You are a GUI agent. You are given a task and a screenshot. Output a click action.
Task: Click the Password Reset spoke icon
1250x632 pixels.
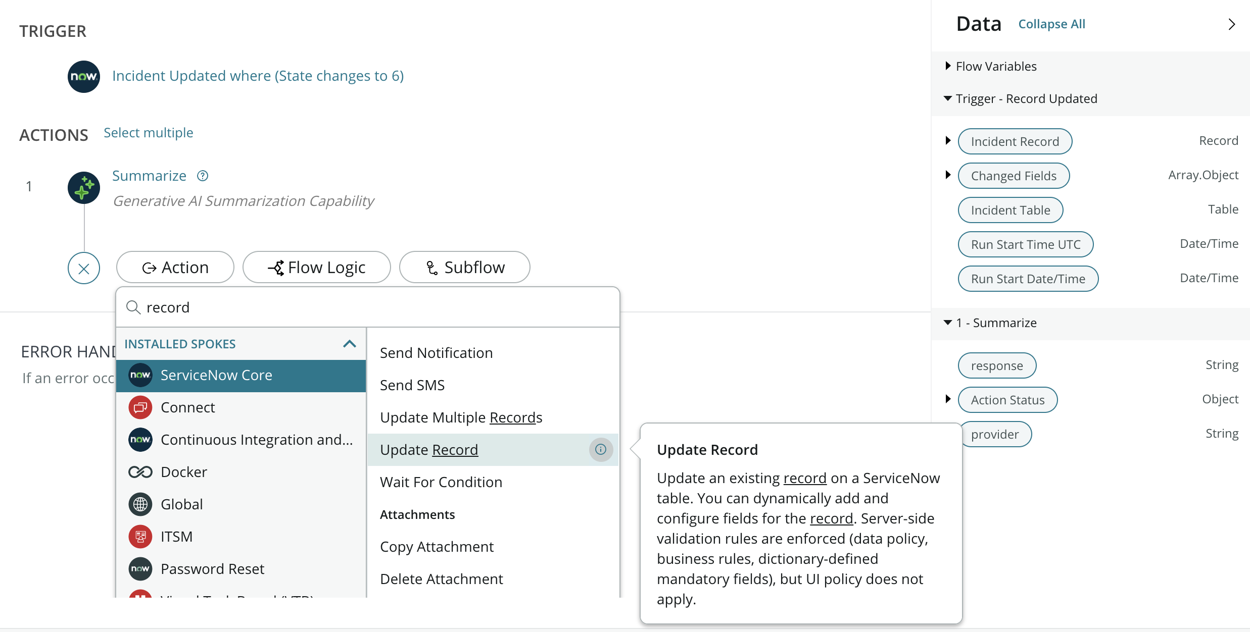[x=140, y=569]
